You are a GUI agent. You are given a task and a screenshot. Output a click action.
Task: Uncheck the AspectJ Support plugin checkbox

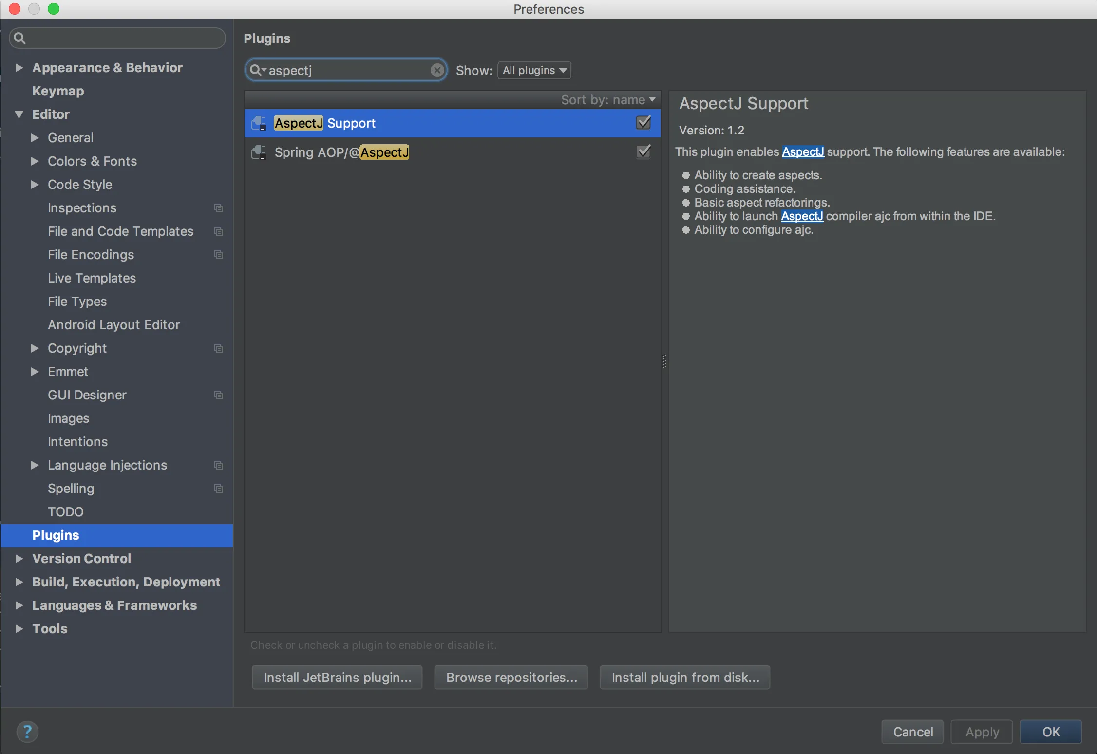pos(643,123)
